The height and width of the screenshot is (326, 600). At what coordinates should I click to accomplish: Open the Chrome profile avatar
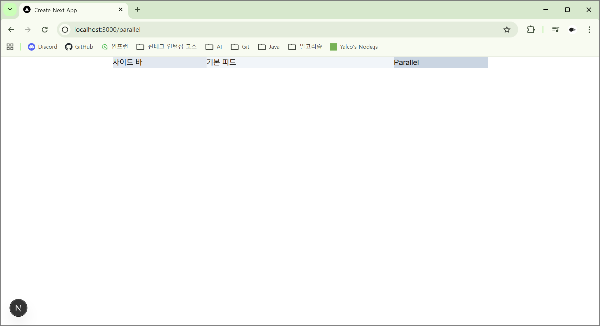pos(572,30)
